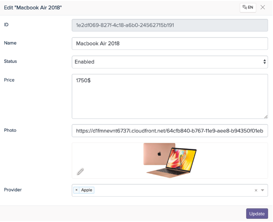Click into the Name input field
The image size is (273, 222).
coord(170,43)
